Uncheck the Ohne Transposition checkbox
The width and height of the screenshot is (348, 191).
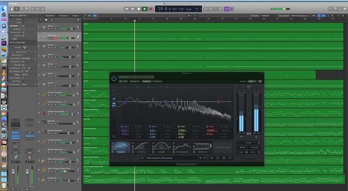[23, 78]
